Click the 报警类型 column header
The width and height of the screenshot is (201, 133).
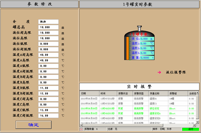(141, 93)
